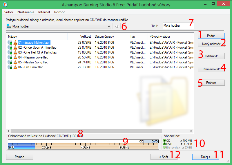Maximize the Ashampoo Burning Studio window
The image size is (232, 165).
tap(213, 4)
